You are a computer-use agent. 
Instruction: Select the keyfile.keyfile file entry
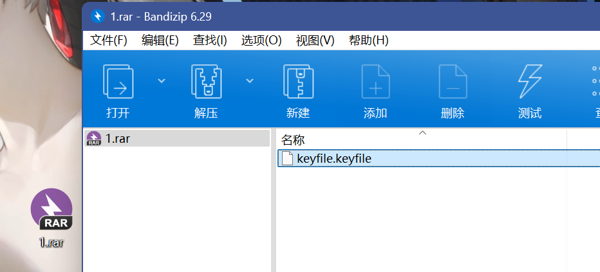click(334, 158)
